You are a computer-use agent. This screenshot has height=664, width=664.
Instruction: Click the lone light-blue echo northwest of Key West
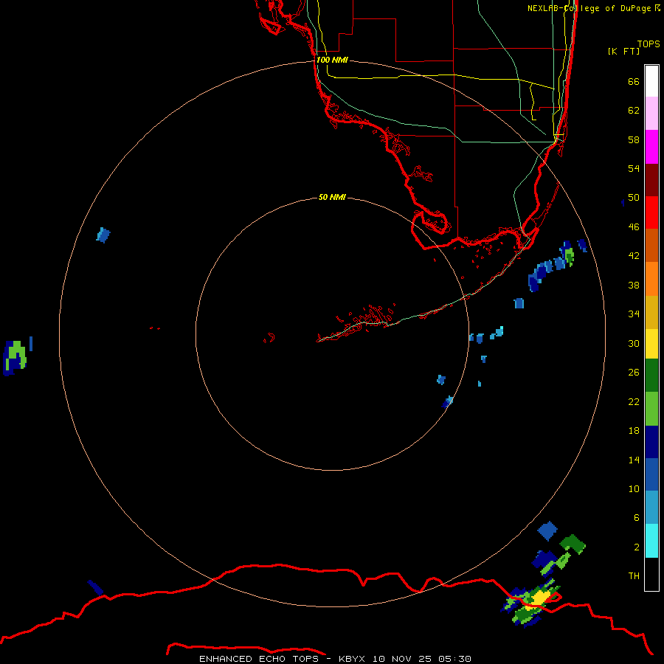point(103,235)
